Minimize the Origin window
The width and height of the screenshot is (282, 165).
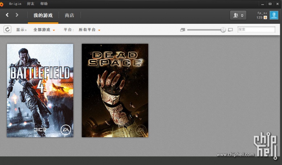[x=262, y=4]
